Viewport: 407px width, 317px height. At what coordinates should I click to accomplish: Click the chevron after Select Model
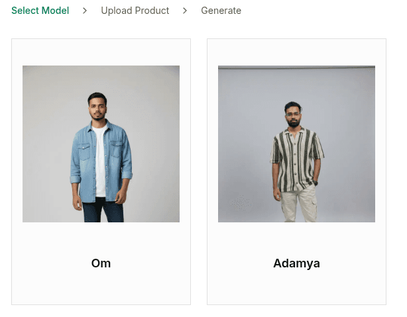85,11
